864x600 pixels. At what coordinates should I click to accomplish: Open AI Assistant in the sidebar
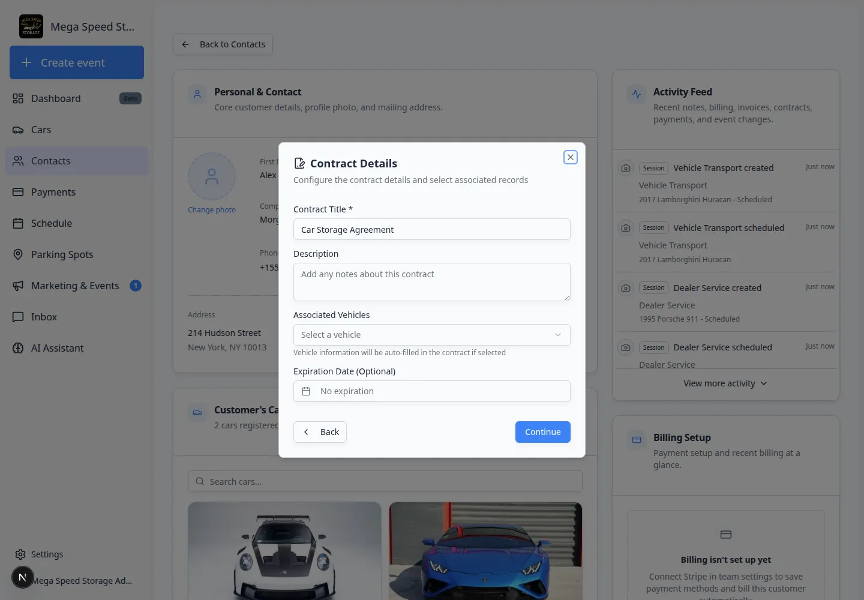click(77, 348)
